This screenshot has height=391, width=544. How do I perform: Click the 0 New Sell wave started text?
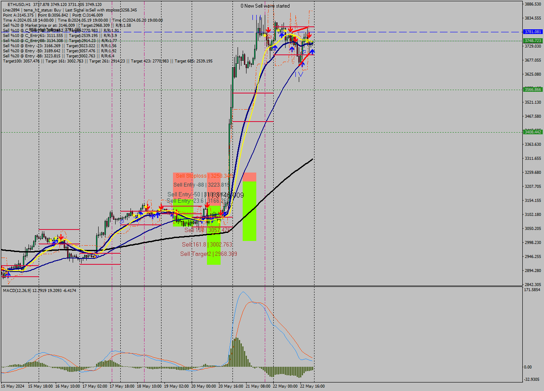(x=265, y=6)
